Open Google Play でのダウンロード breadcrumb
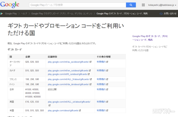178x117 pixels. coord(62,14)
